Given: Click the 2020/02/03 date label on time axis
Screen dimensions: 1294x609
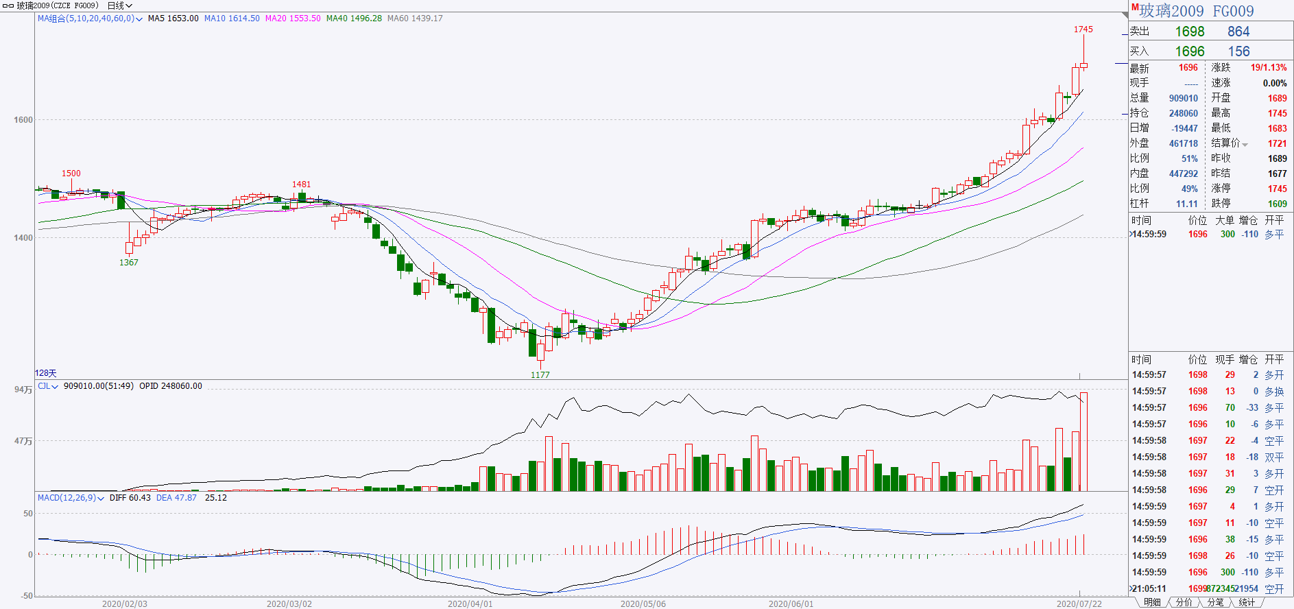Looking at the screenshot, I should (125, 604).
